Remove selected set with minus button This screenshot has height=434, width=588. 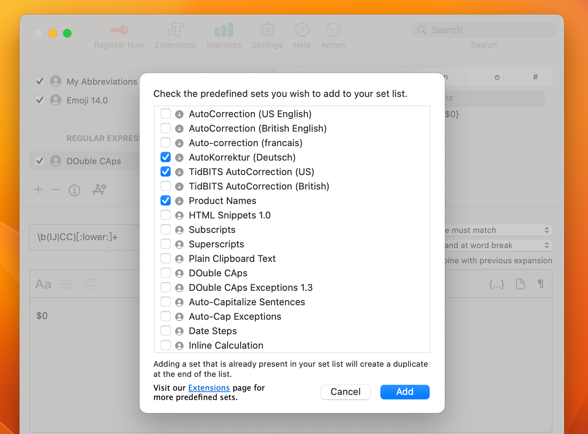(x=55, y=190)
